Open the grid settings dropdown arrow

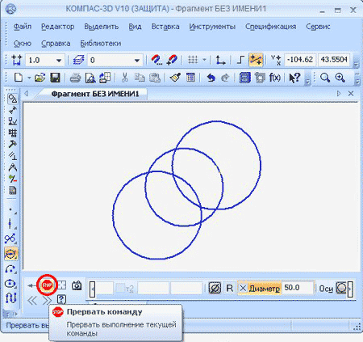coord(205,60)
